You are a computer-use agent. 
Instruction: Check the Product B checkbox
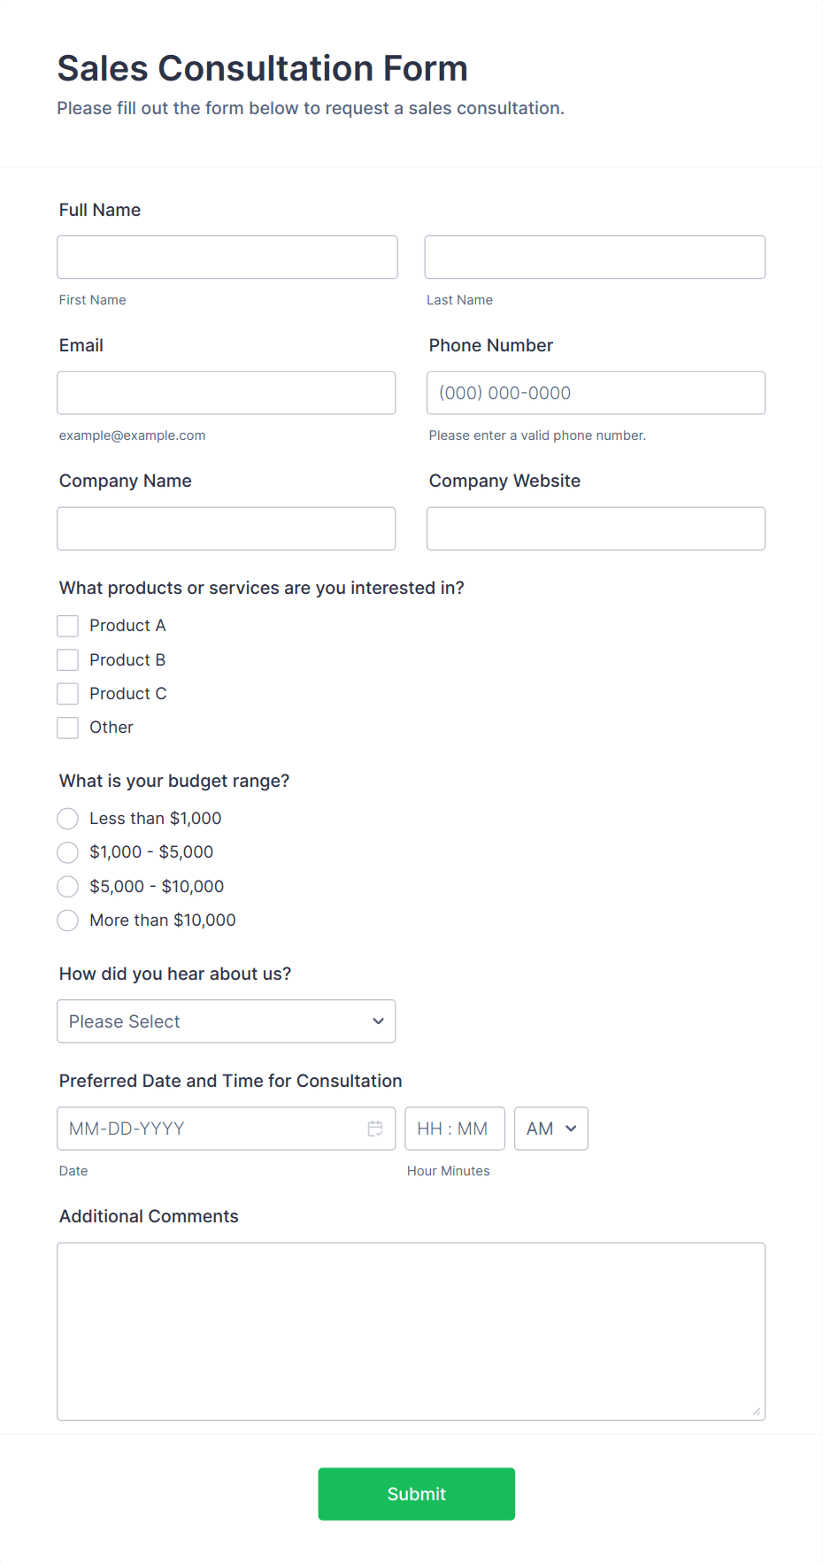click(x=67, y=659)
